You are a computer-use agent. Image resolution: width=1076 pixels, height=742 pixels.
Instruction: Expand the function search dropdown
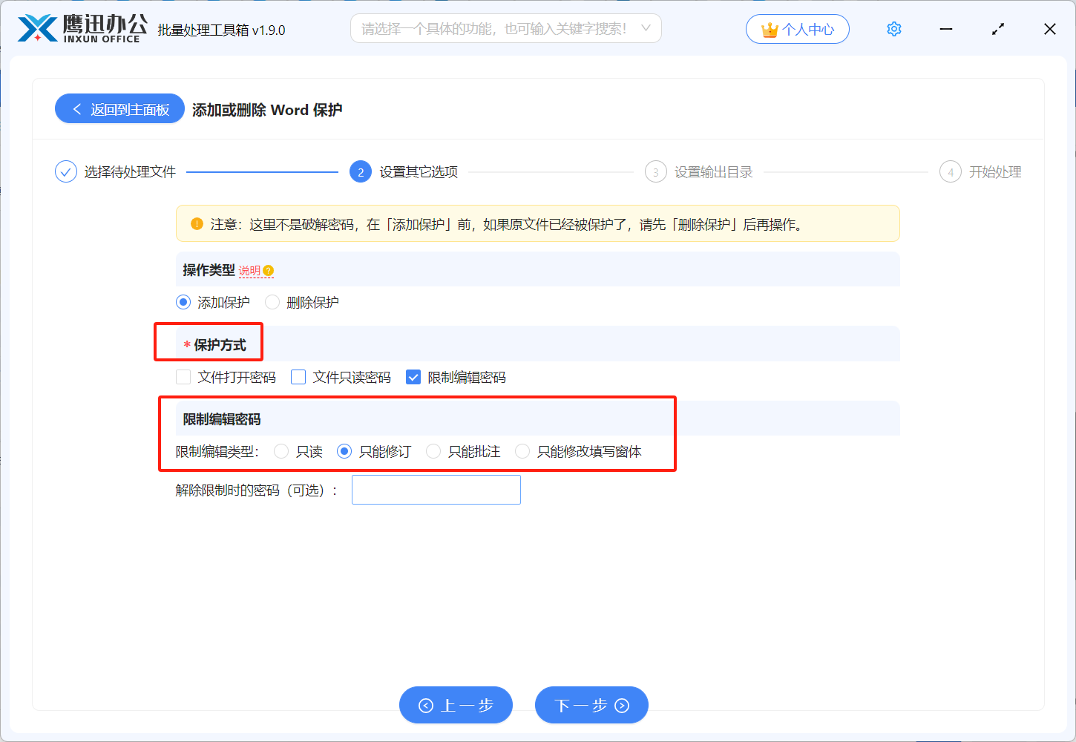point(646,28)
